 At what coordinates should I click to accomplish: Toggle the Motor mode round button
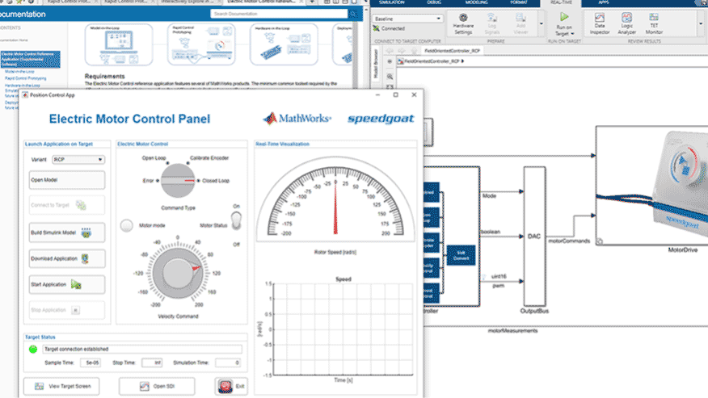[126, 225]
